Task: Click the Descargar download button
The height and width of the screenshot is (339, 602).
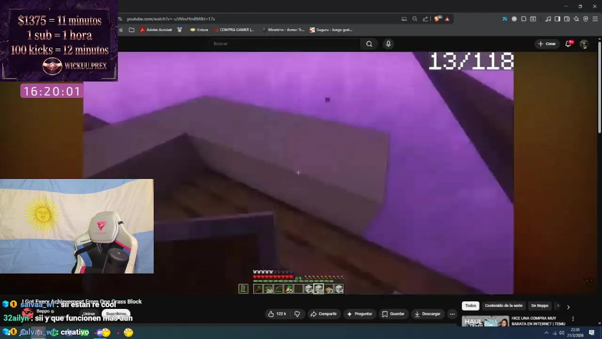Action: coord(428,314)
